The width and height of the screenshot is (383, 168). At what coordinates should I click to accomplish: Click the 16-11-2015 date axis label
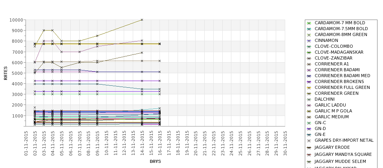[160, 143]
